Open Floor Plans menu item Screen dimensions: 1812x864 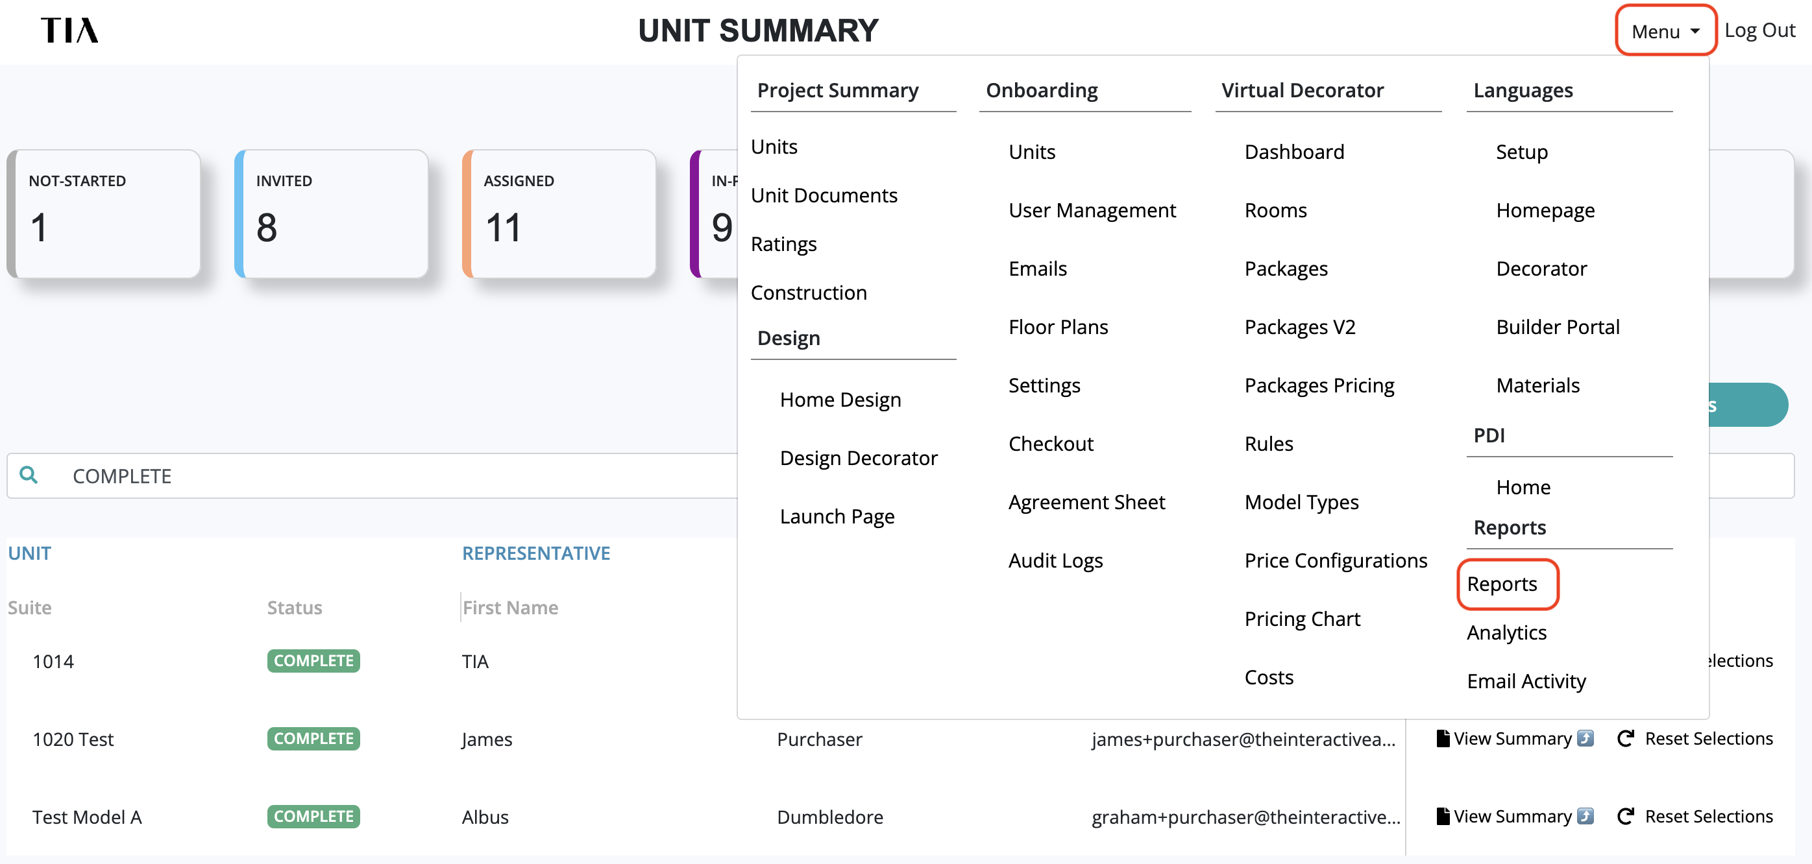click(x=1058, y=326)
